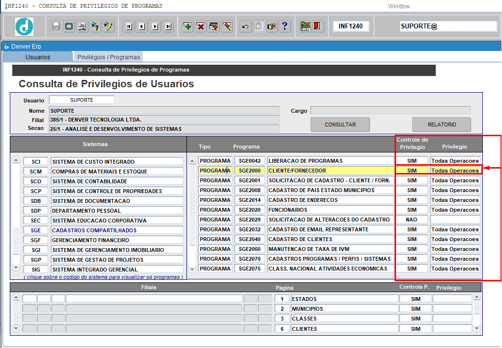Screen dimensions: 502x348
Task: Click the INF1240 program code field
Action: click(x=350, y=26)
